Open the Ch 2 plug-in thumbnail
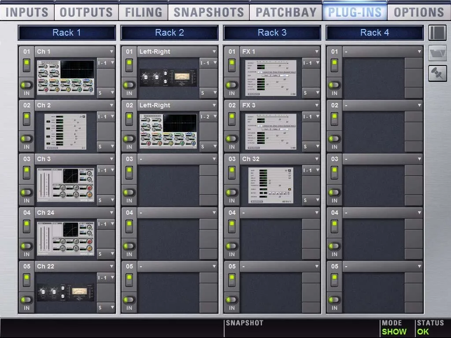Screen dimensions: 451x338 click(65, 131)
